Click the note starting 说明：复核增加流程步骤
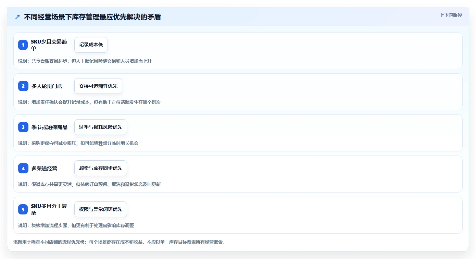The width and height of the screenshot is (476, 259). pyautogui.click(x=76, y=225)
